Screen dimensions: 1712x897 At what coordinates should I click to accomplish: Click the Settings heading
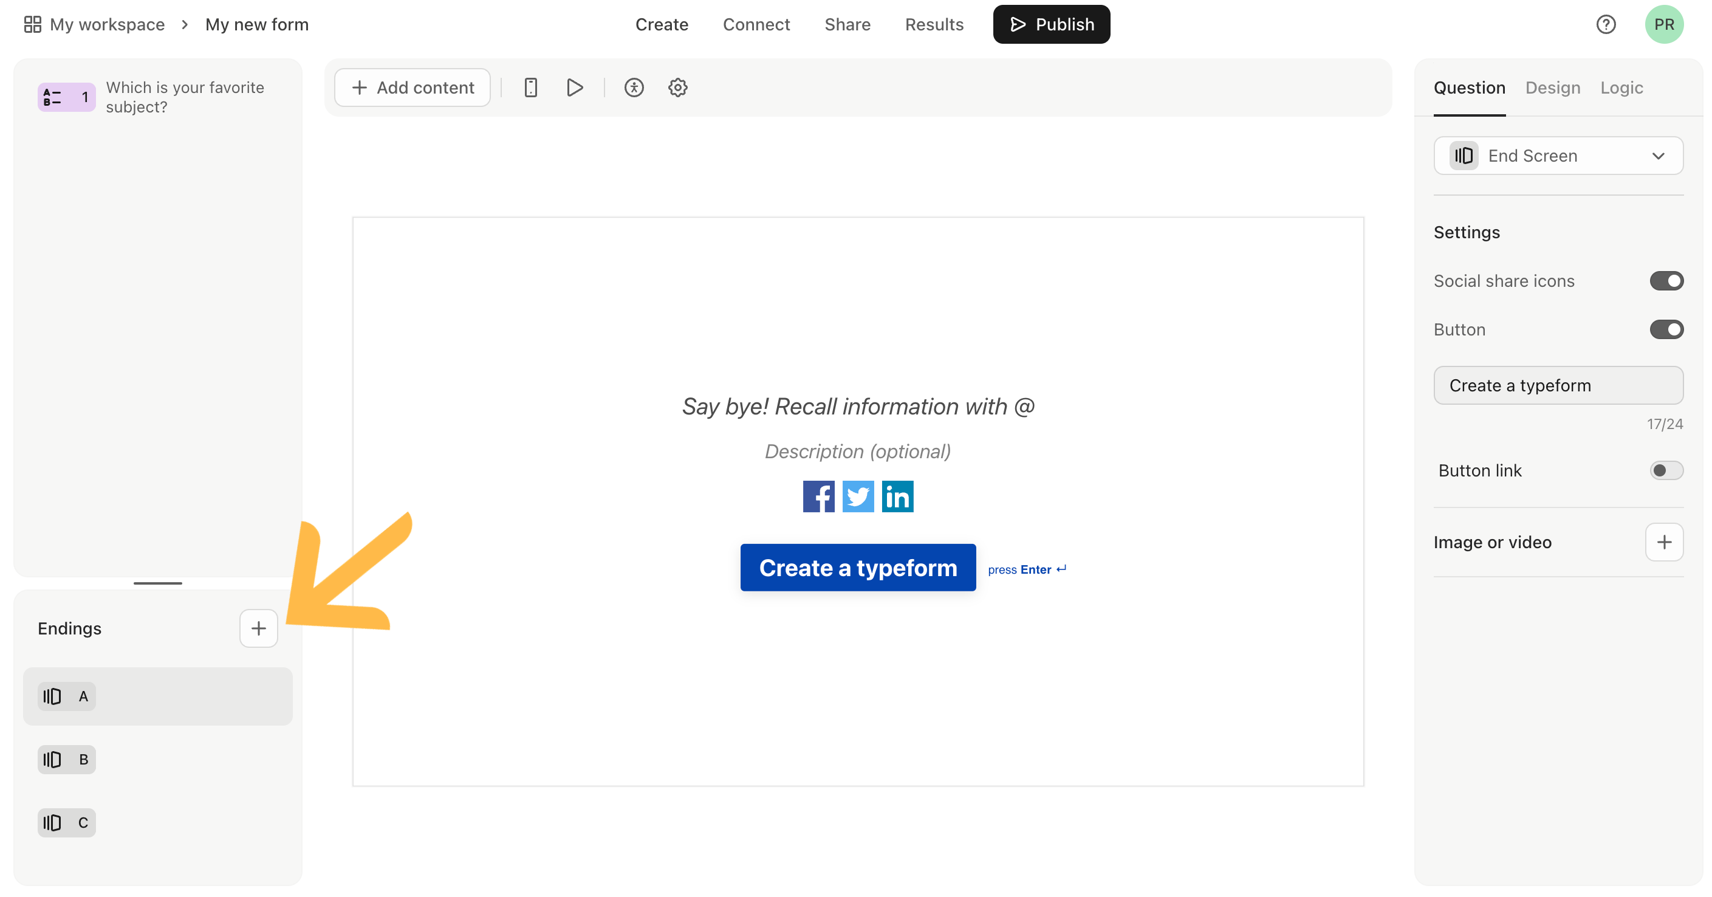pyautogui.click(x=1466, y=232)
